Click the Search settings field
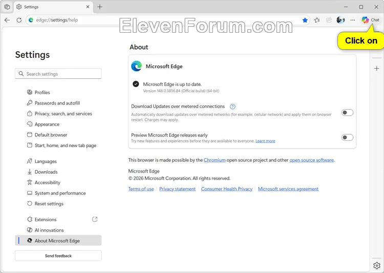This screenshot has height=273, width=384. pyautogui.click(x=58, y=74)
